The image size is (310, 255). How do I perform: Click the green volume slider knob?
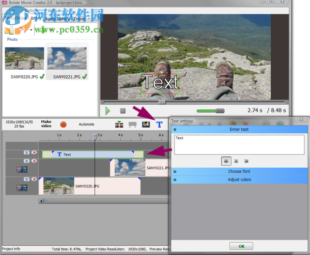click(x=220, y=110)
